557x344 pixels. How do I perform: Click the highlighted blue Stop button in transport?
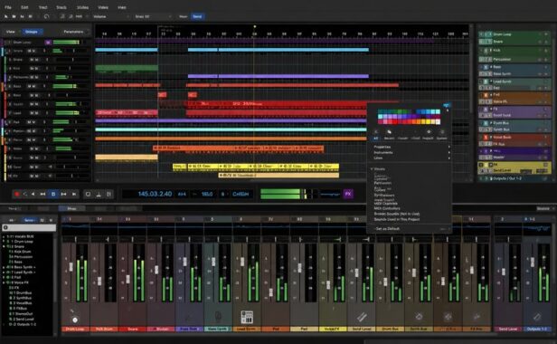[53, 194]
